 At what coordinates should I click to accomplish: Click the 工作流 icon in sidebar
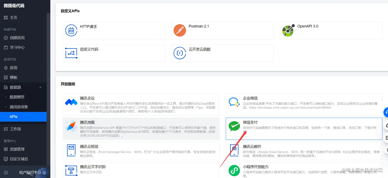click(x=6, y=129)
